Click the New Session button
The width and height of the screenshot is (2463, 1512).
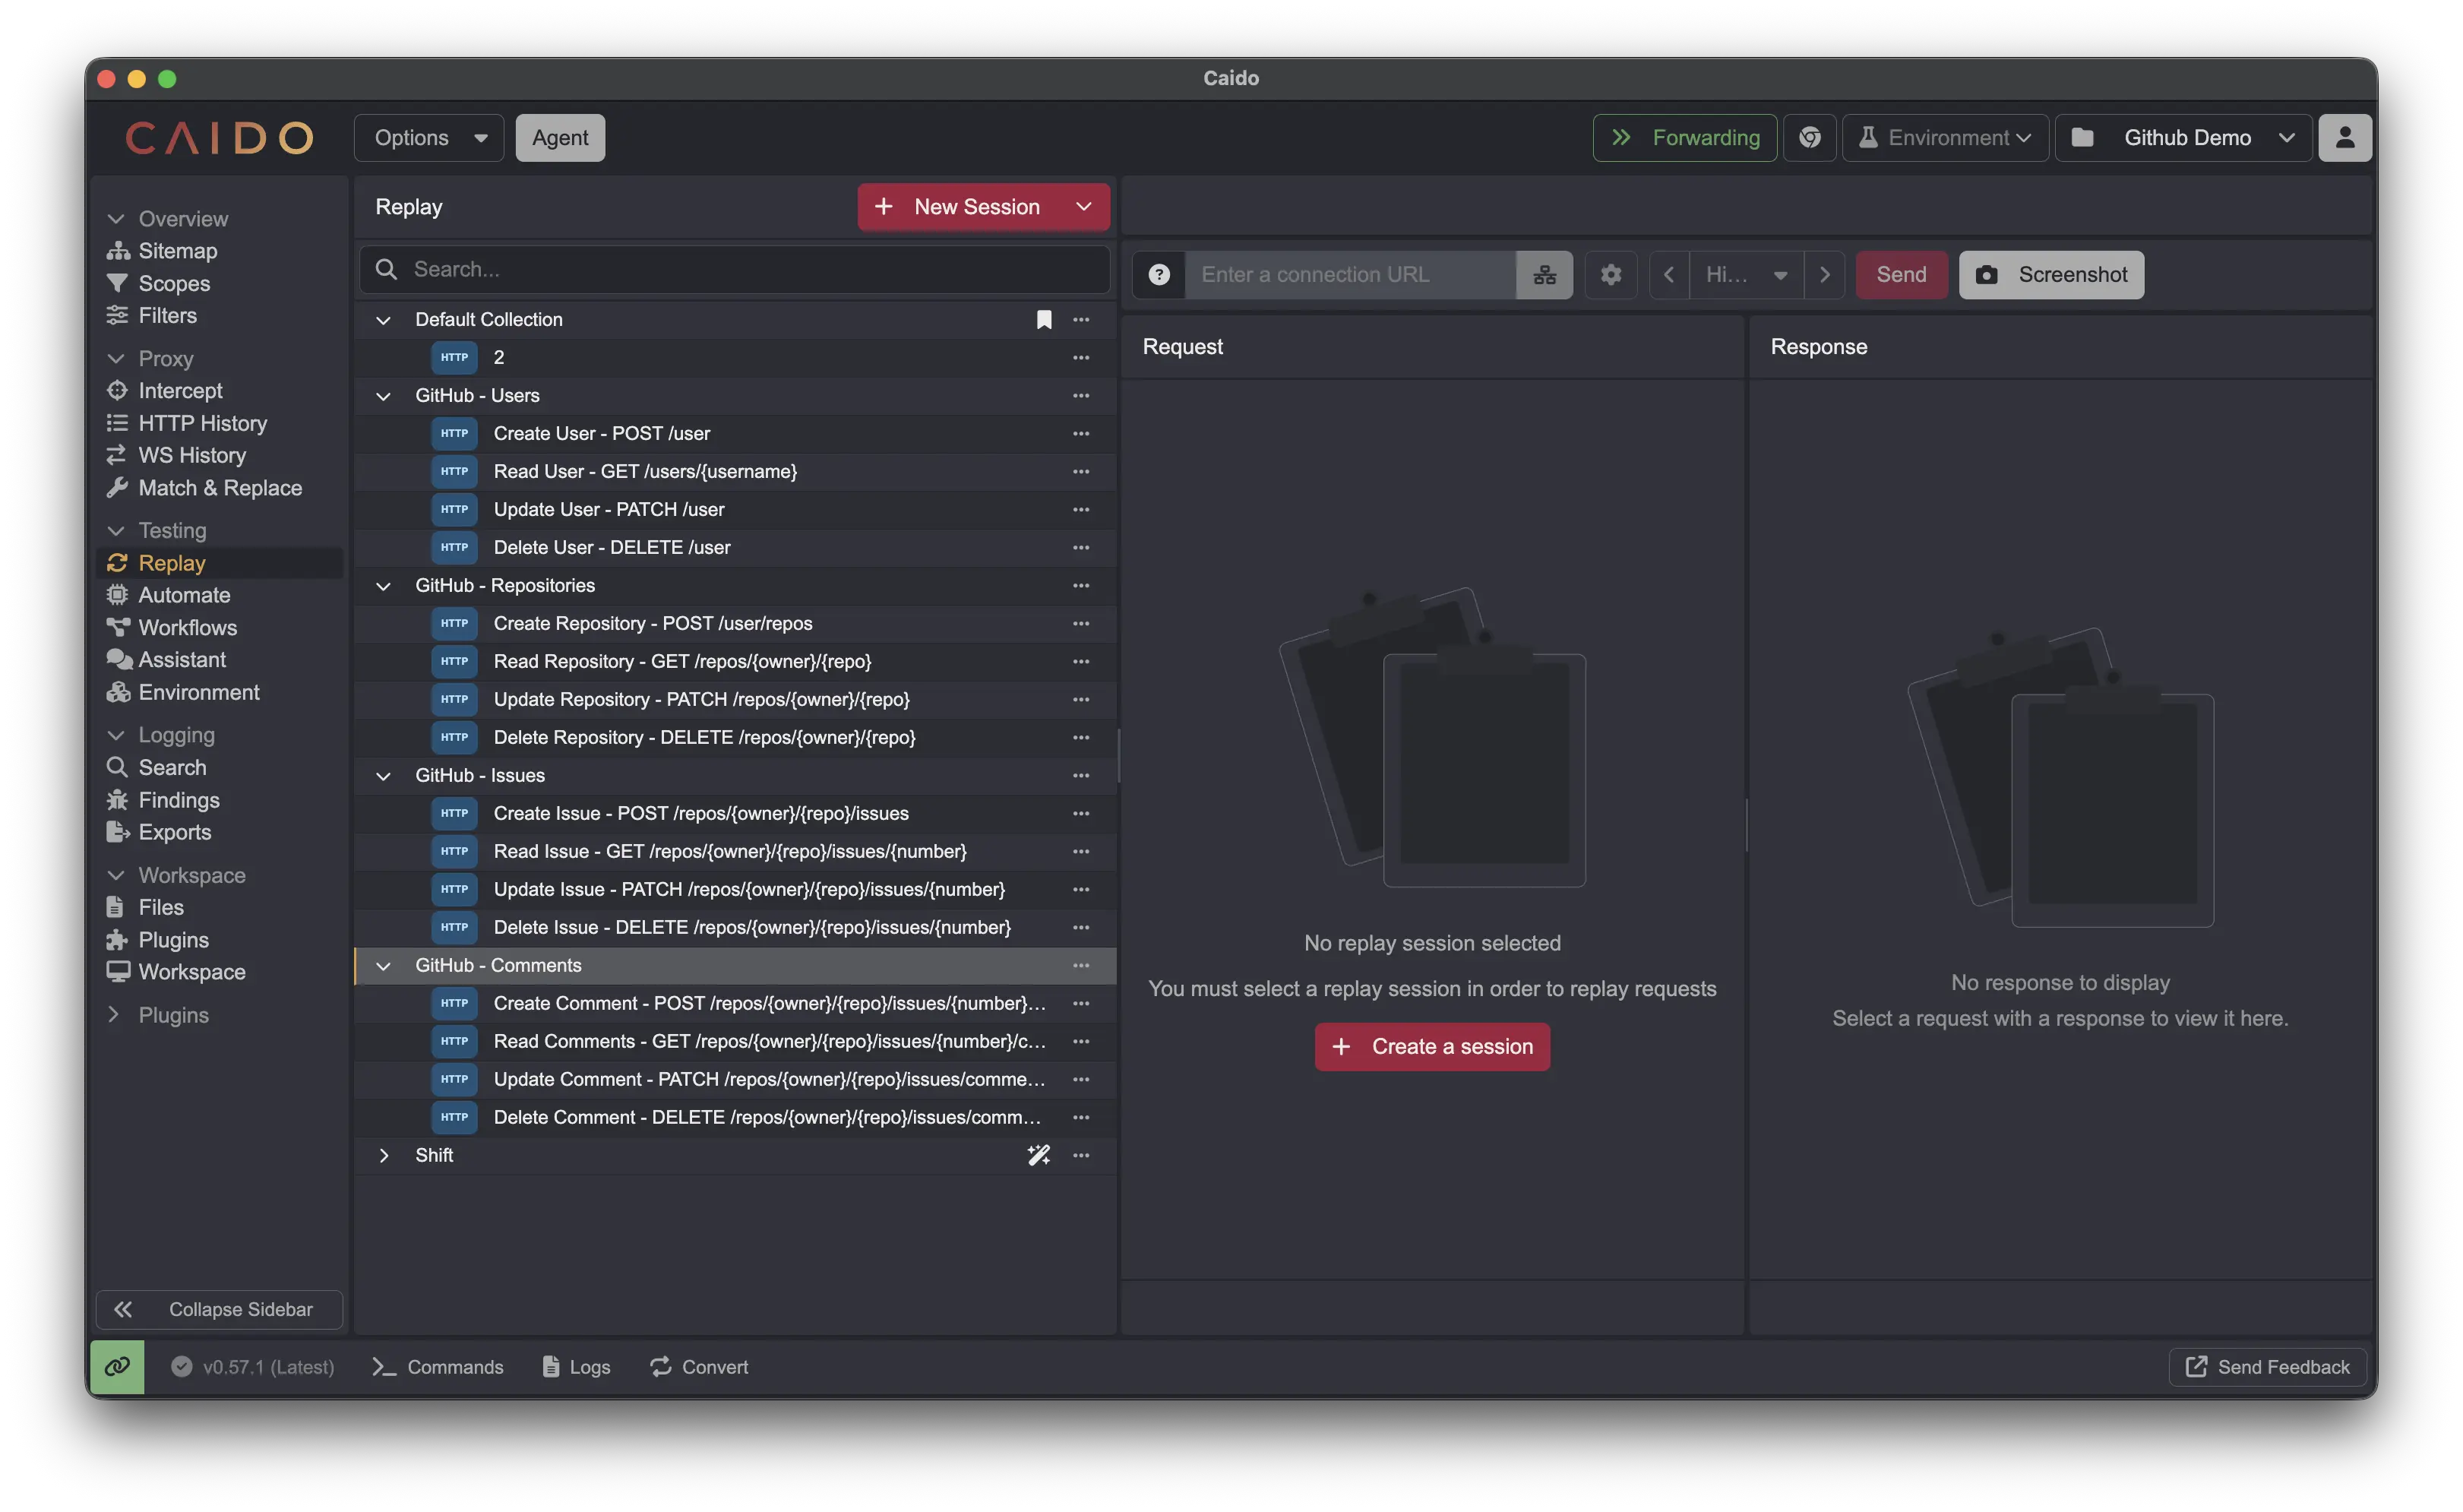pyautogui.click(x=959, y=207)
